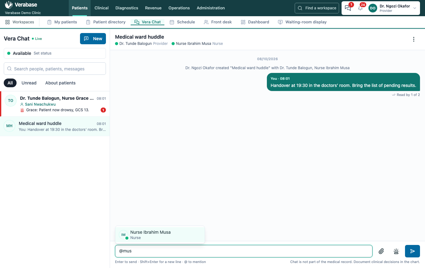Viewport: 425px width, 268px height.
Task: Show All chats filter
Action: pos(10,83)
